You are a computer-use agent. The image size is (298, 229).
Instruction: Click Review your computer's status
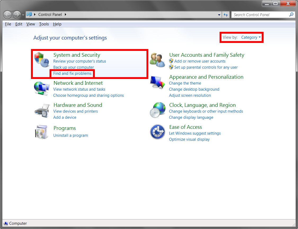80,61
